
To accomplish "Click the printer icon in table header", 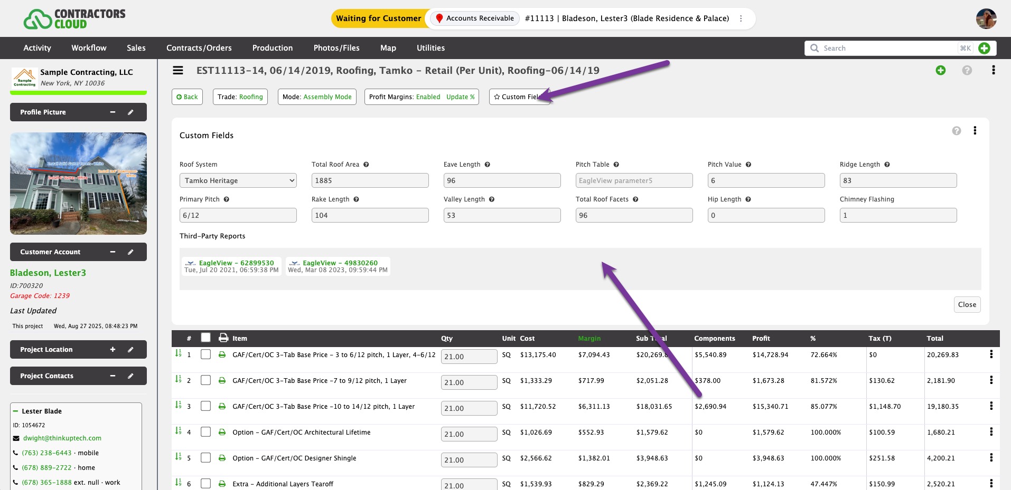I will tap(223, 338).
